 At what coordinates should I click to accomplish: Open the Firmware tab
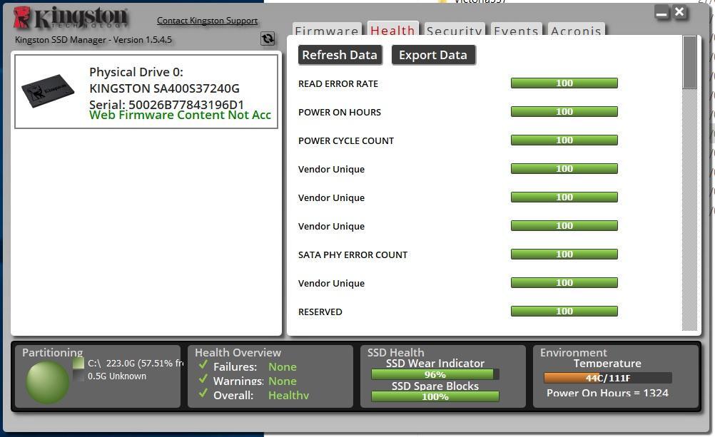327,30
